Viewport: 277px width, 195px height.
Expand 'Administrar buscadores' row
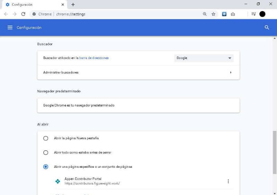point(231,73)
